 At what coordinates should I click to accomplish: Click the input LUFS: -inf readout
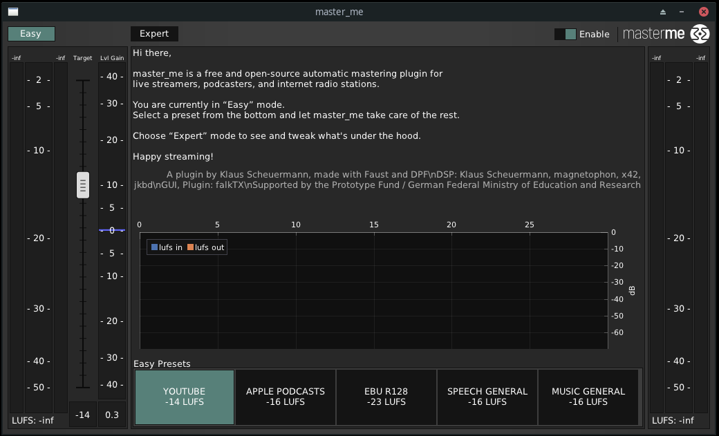click(x=32, y=420)
